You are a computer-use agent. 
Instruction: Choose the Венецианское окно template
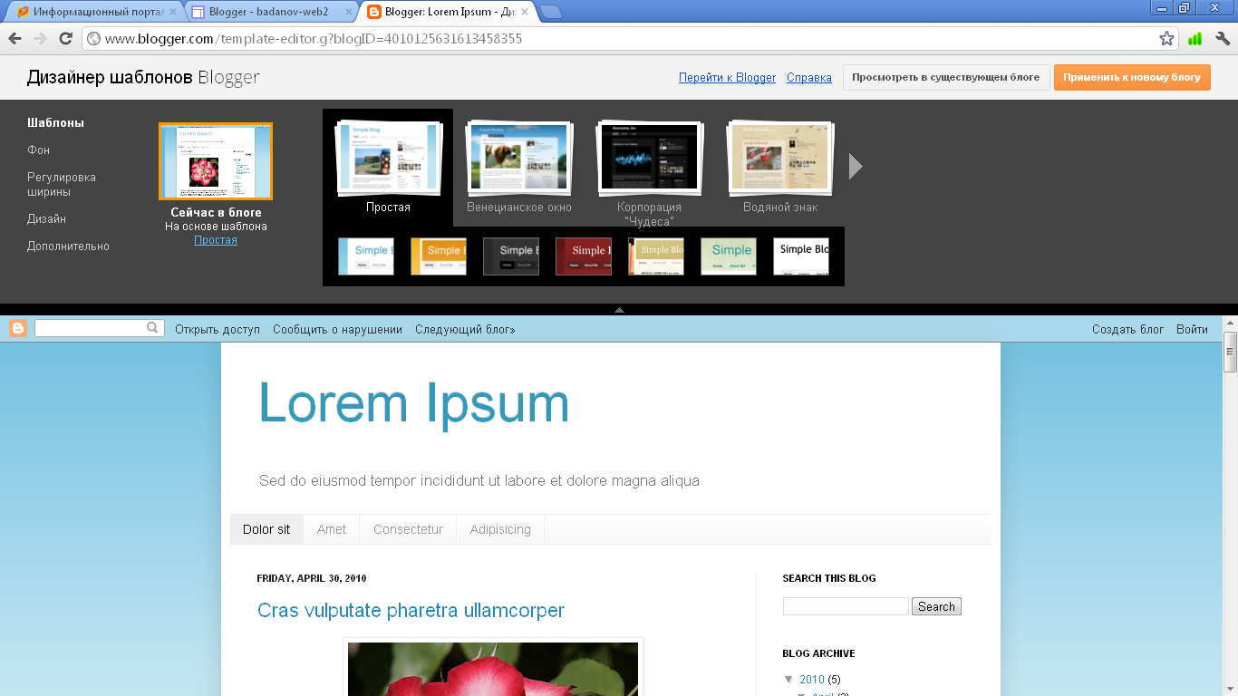click(519, 167)
